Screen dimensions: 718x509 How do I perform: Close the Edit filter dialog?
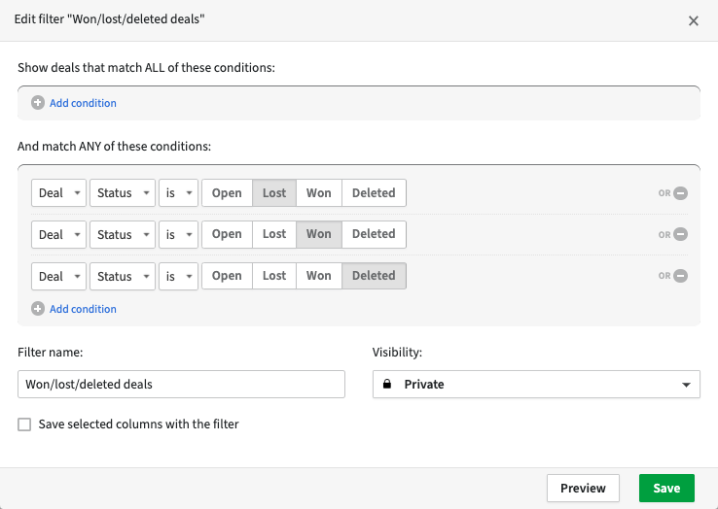click(x=694, y=20)
